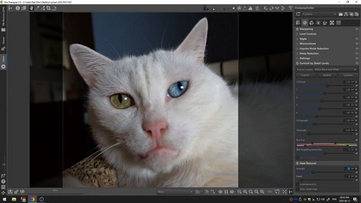Check the Luminance only checkbox

[297, 184]
